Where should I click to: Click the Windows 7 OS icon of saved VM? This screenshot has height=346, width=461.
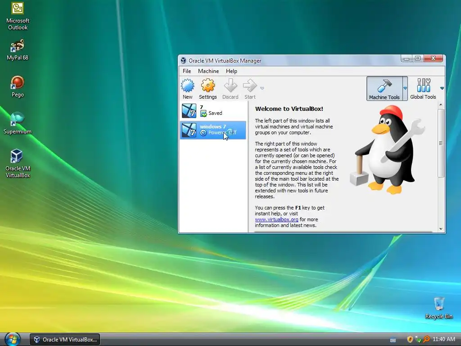[x=189, y=111]
